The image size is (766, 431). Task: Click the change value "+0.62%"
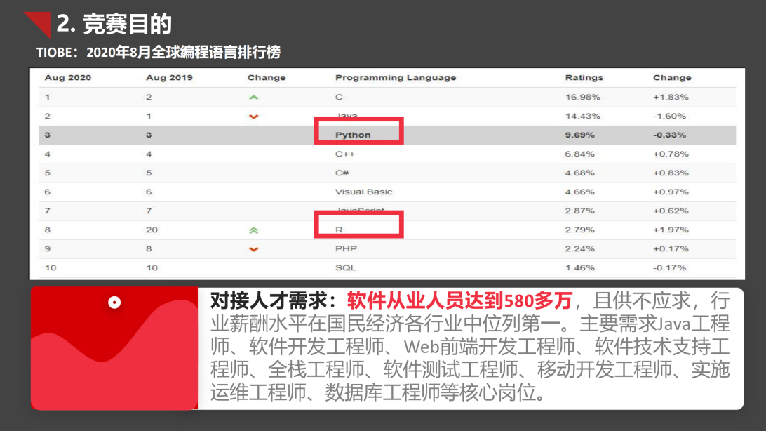(671, 211)
